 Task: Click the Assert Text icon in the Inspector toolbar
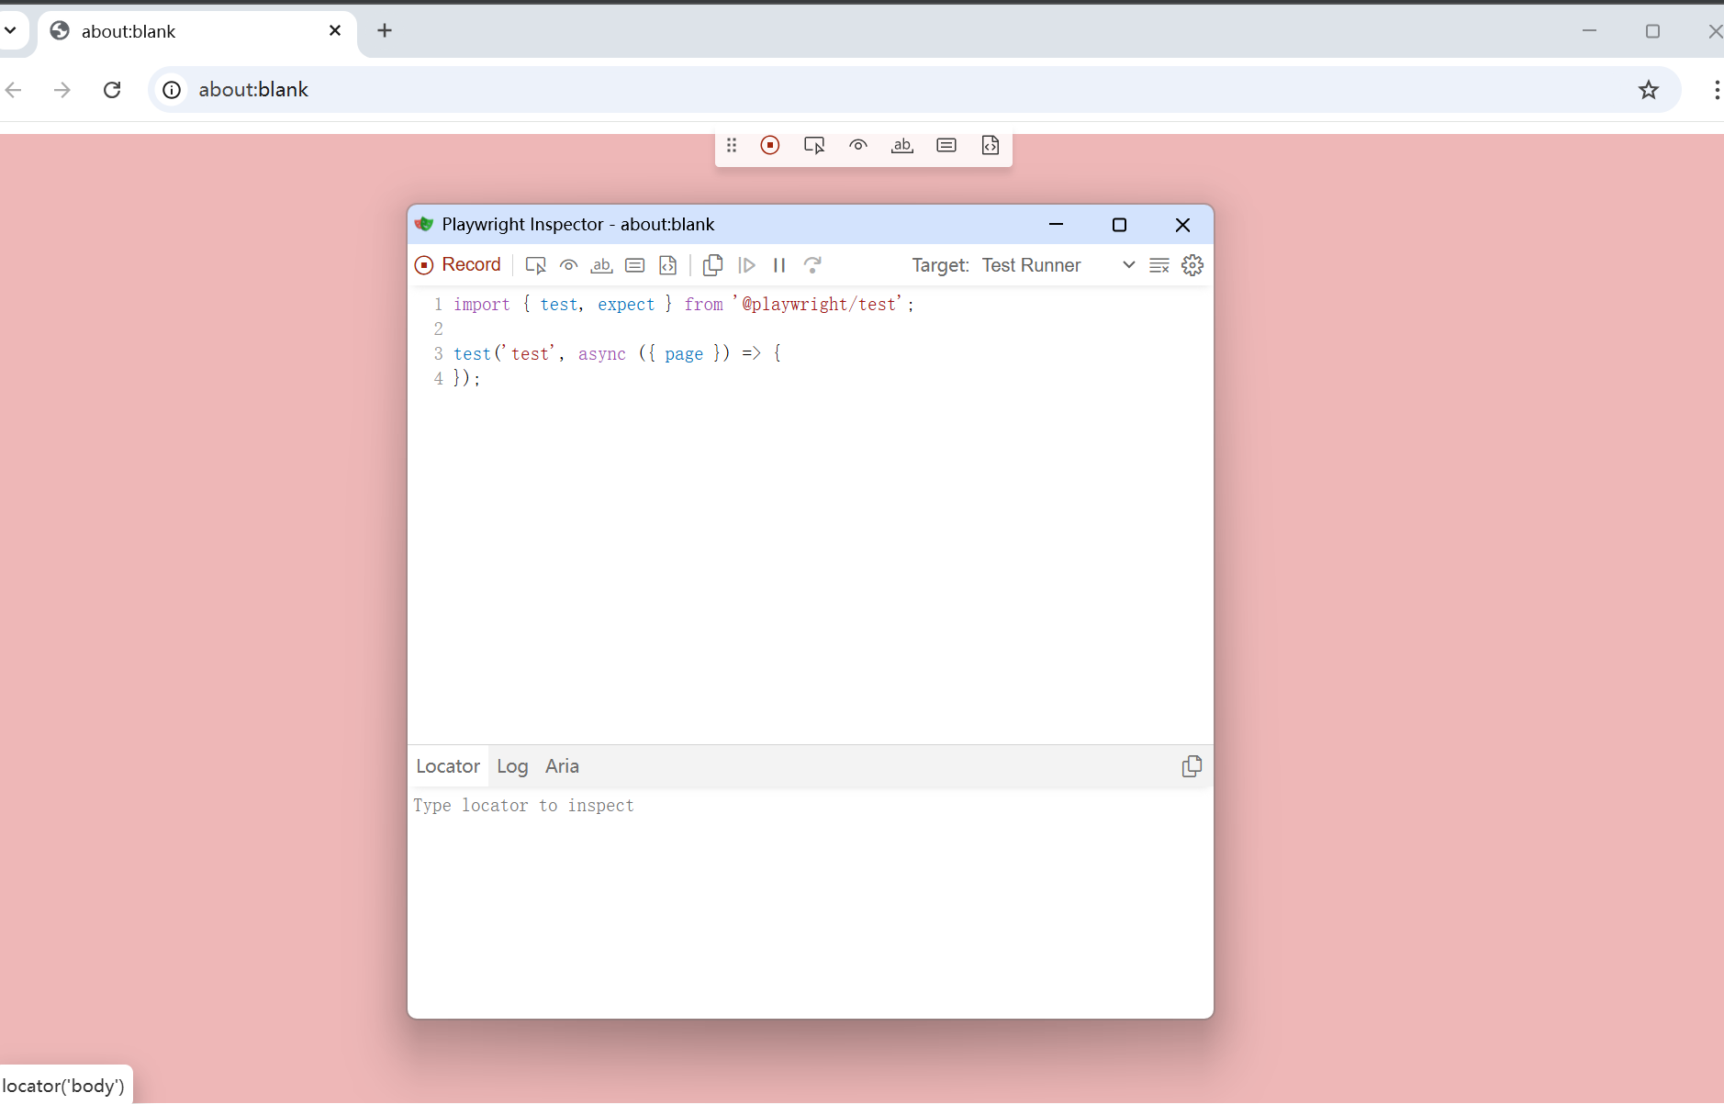(601, 265)
